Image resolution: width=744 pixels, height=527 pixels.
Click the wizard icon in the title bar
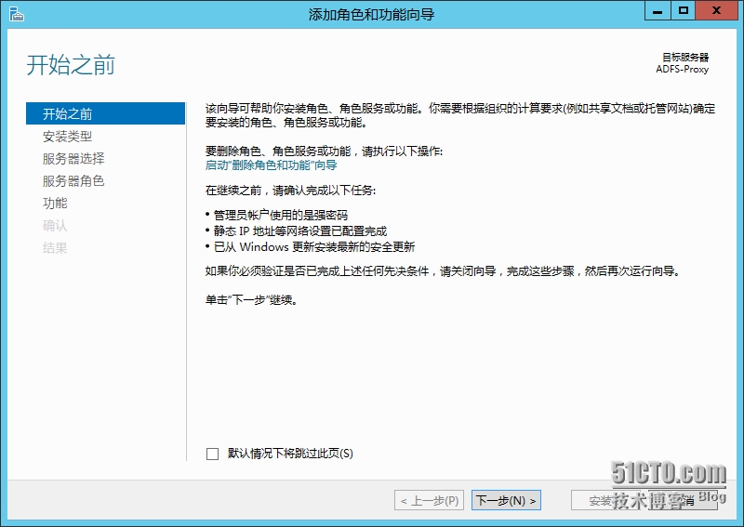14,14
